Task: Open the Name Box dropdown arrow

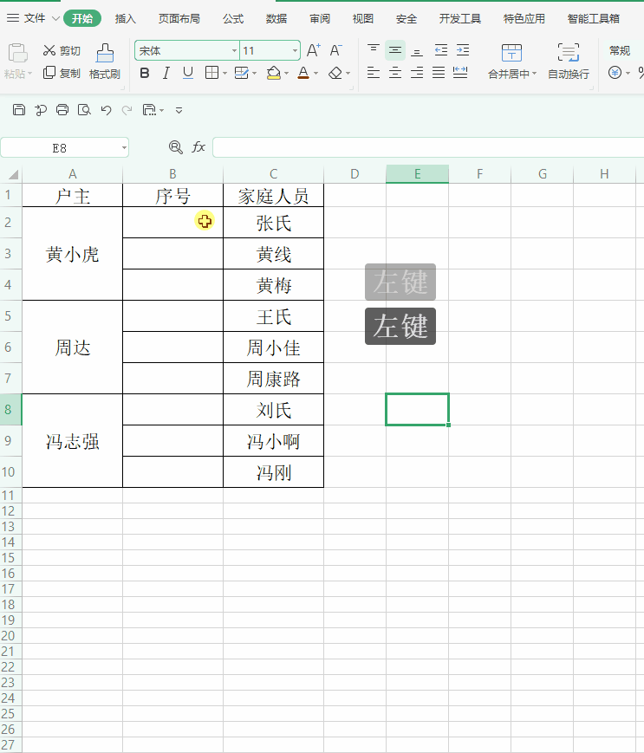Action: click(x=125, y=147)
